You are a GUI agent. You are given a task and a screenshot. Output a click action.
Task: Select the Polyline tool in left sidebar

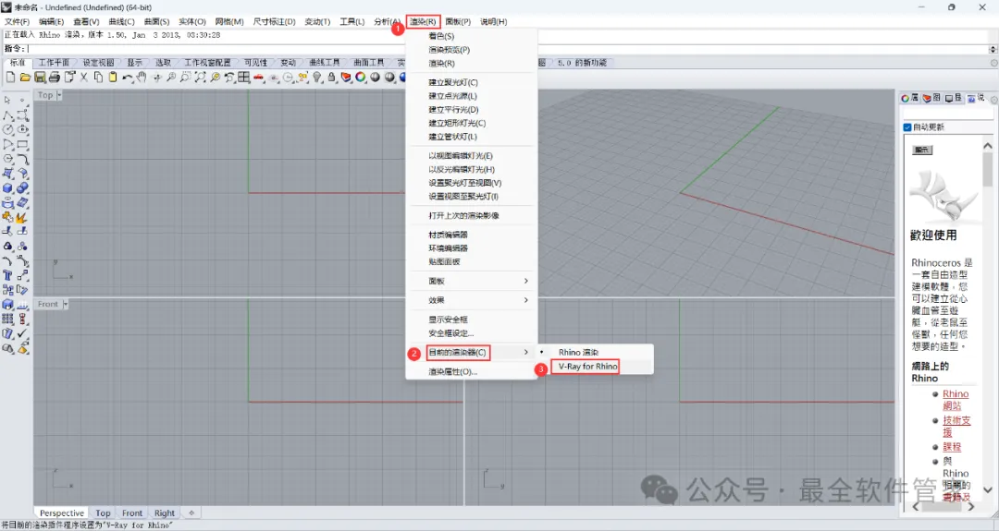[7, 115]
